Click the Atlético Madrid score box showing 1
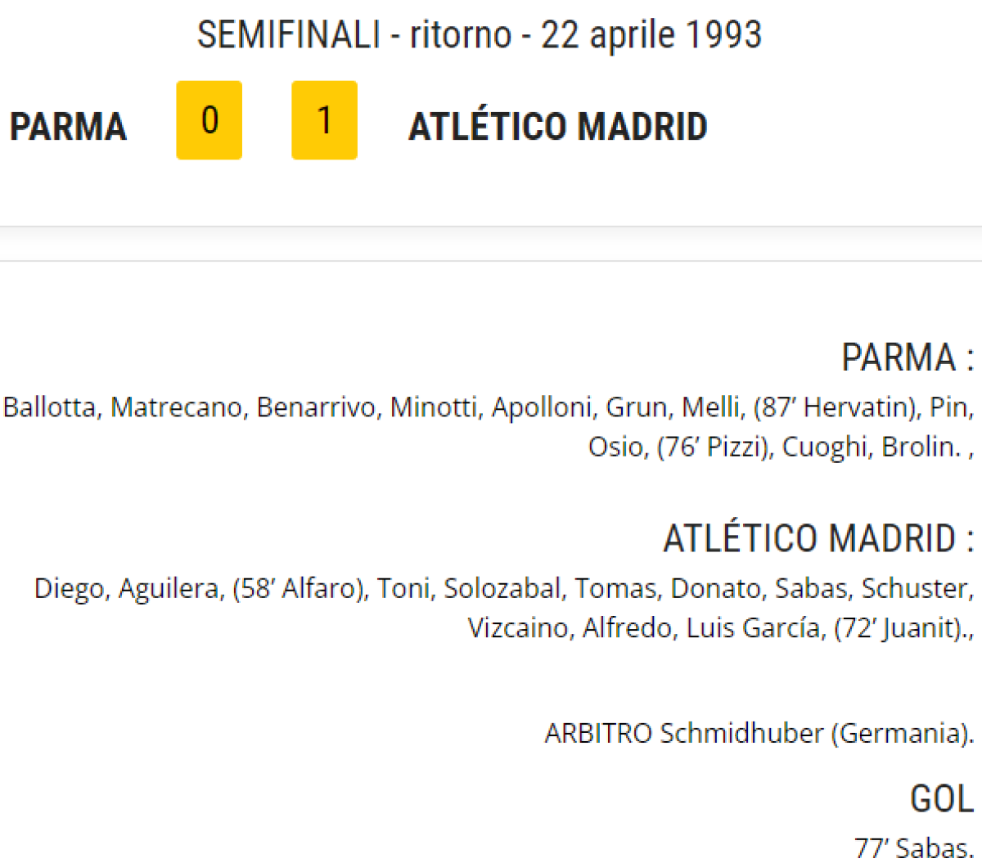 [x=324, y=120]
